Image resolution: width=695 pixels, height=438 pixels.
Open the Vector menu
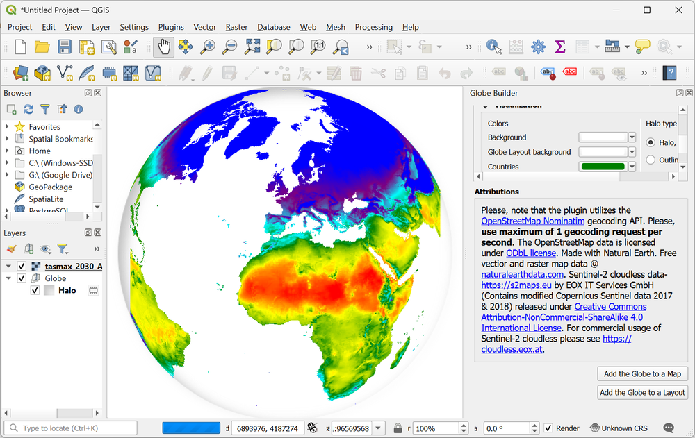pos(205,27)
